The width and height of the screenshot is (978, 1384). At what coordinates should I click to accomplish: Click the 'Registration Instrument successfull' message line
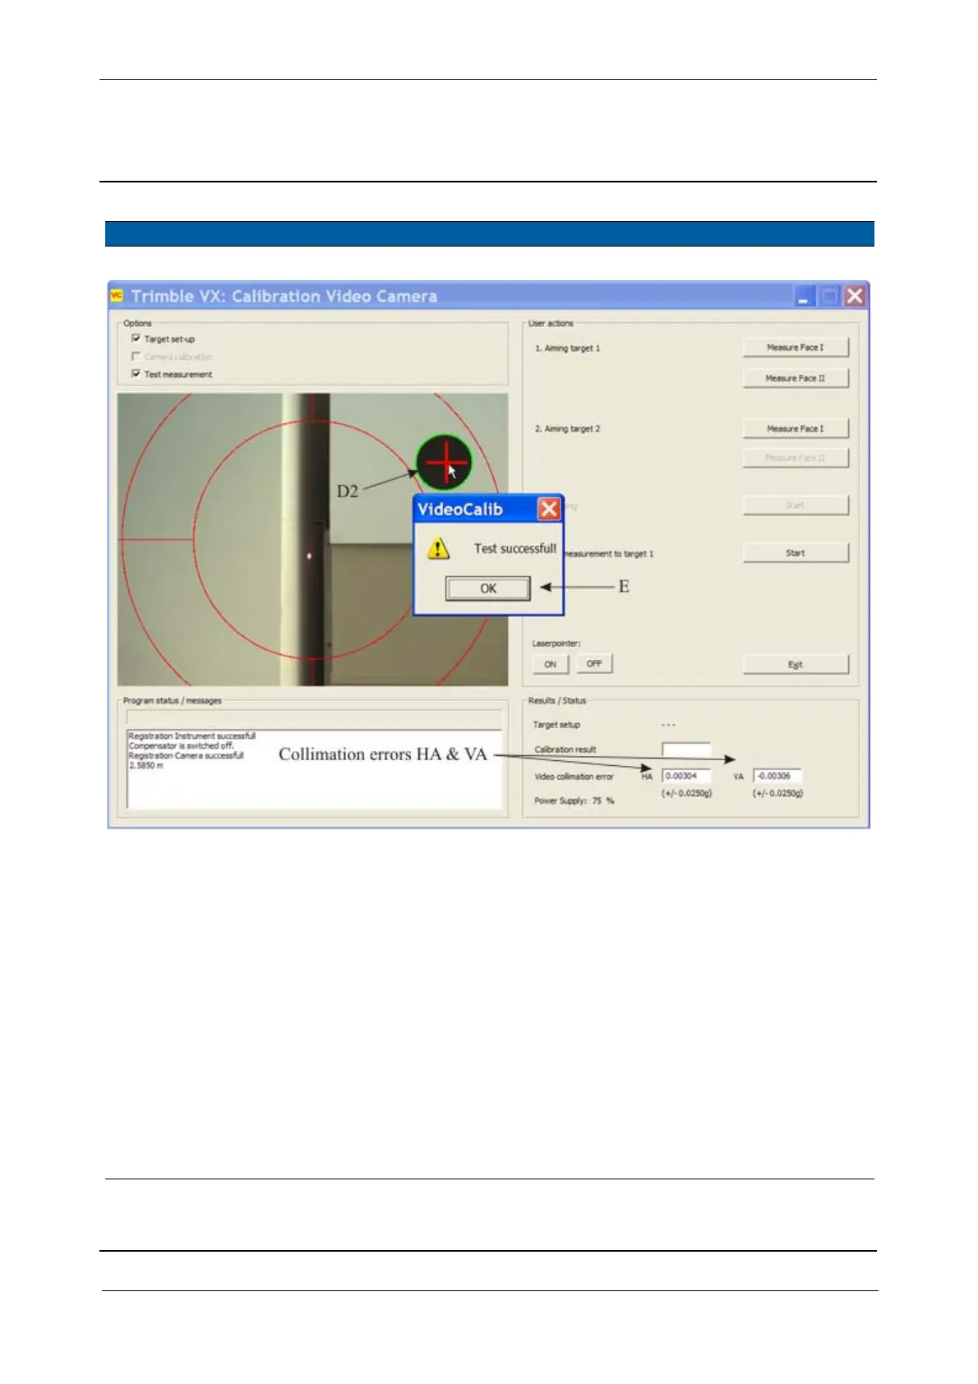point(192,736)
